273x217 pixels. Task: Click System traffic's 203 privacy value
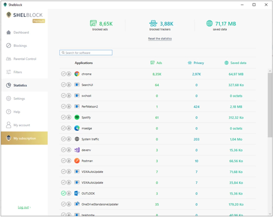(x=196, y=139)
